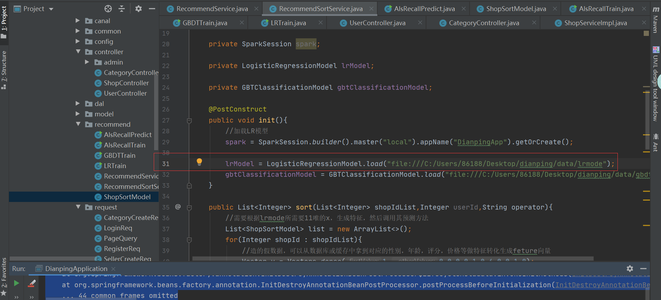
Task: Select ShopSortModel in project tree
Action: click(127, 197)
